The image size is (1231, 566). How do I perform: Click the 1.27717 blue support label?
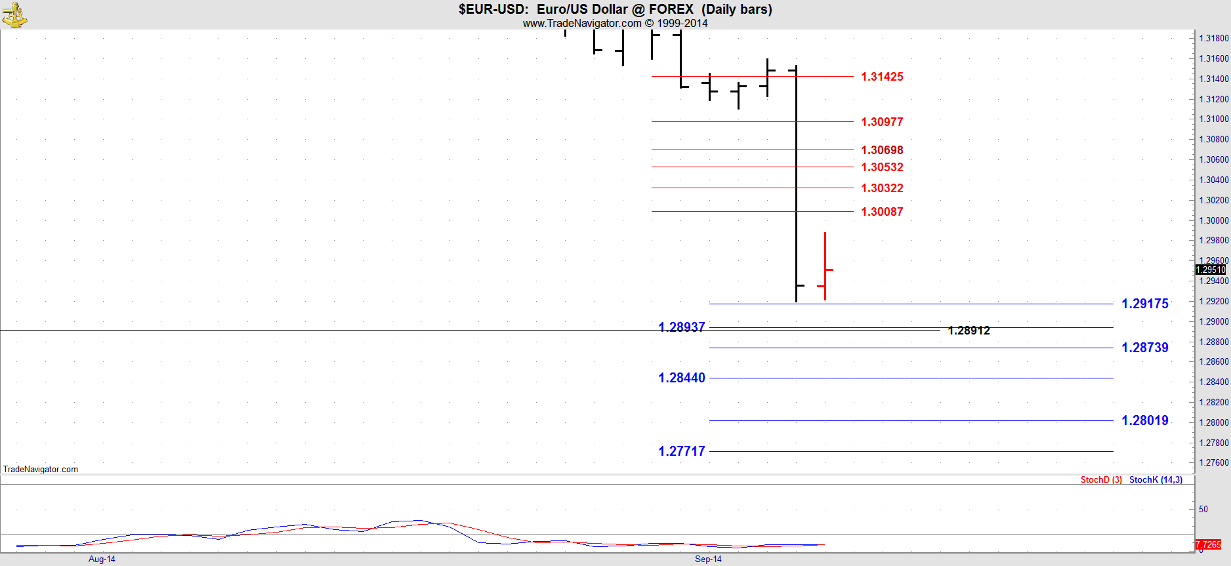[682, 451]
